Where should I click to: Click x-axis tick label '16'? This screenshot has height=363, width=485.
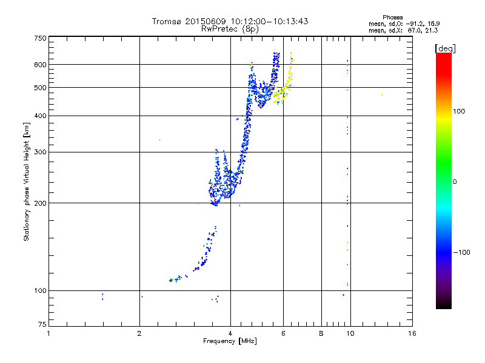(412, 333)
